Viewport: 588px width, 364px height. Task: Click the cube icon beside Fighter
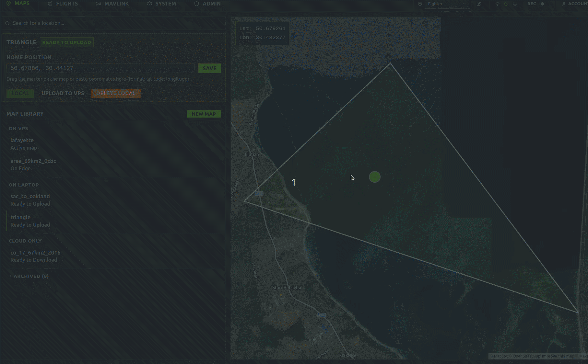[x=420, y=4]
